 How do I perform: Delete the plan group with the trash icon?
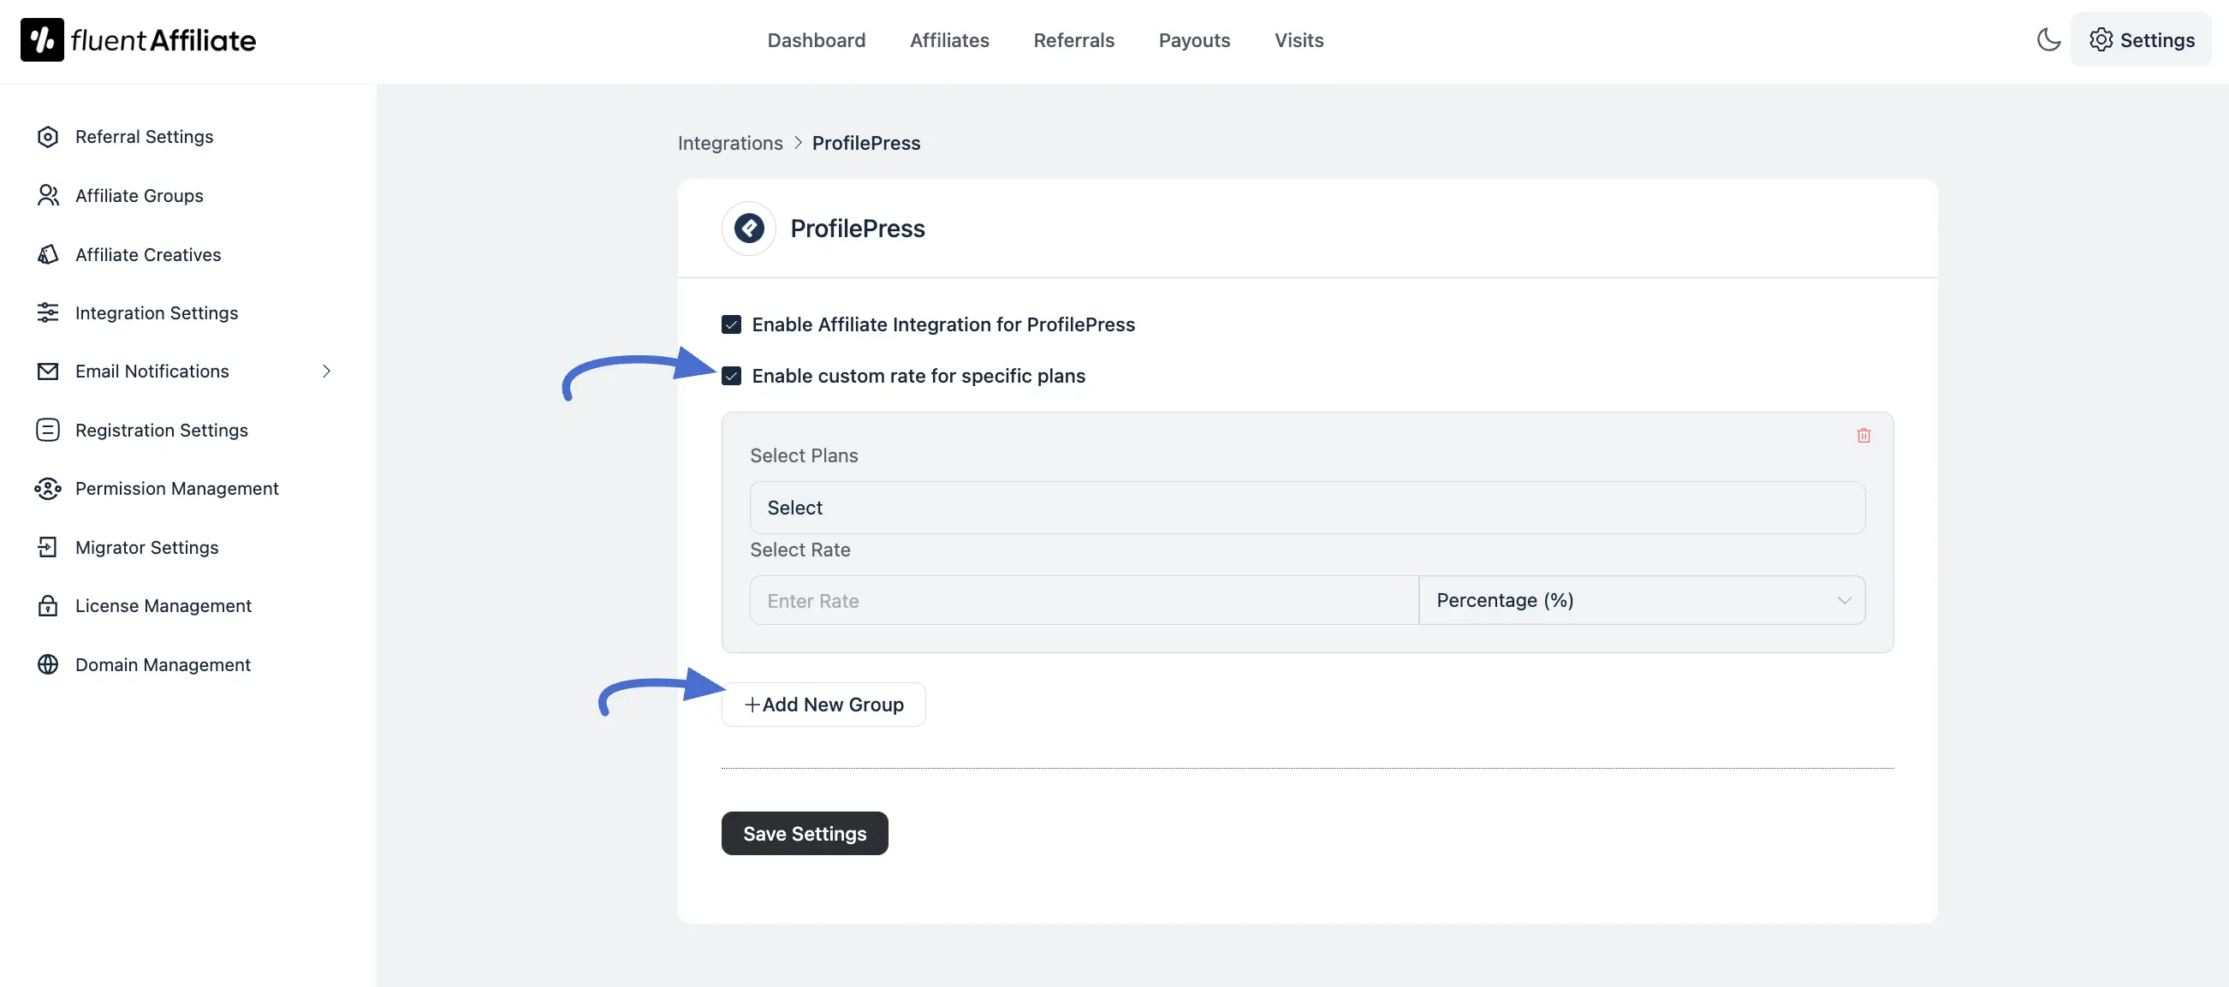point(1863,435)
